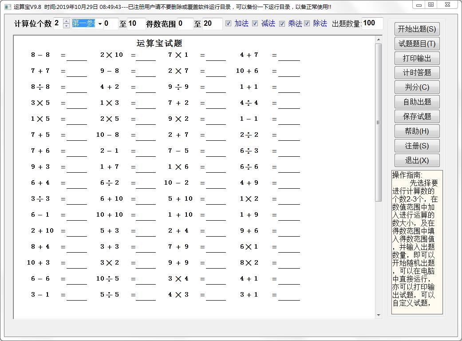
Task: Click the answer blank for 7 × 1
Action: 216,56
